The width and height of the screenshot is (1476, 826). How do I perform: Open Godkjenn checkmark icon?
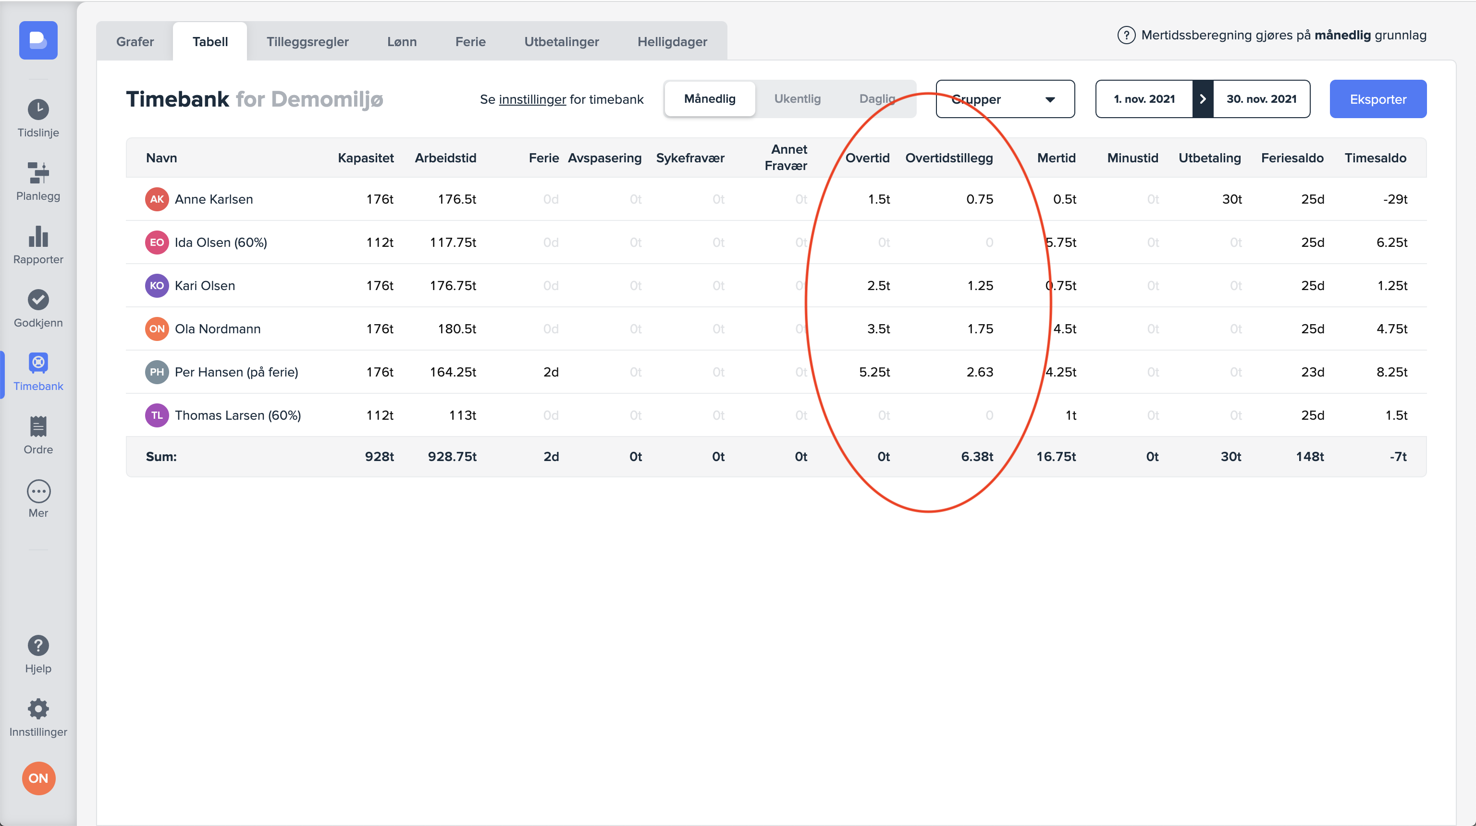[38, 300]
